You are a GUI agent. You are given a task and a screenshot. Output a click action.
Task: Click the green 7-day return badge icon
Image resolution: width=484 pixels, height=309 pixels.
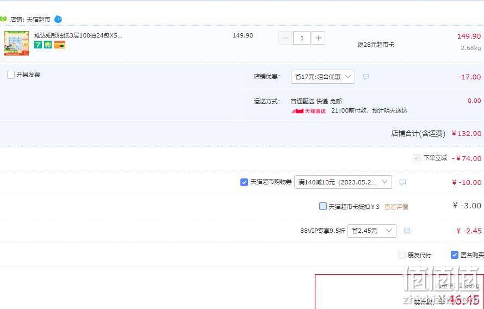pos(38,45)
